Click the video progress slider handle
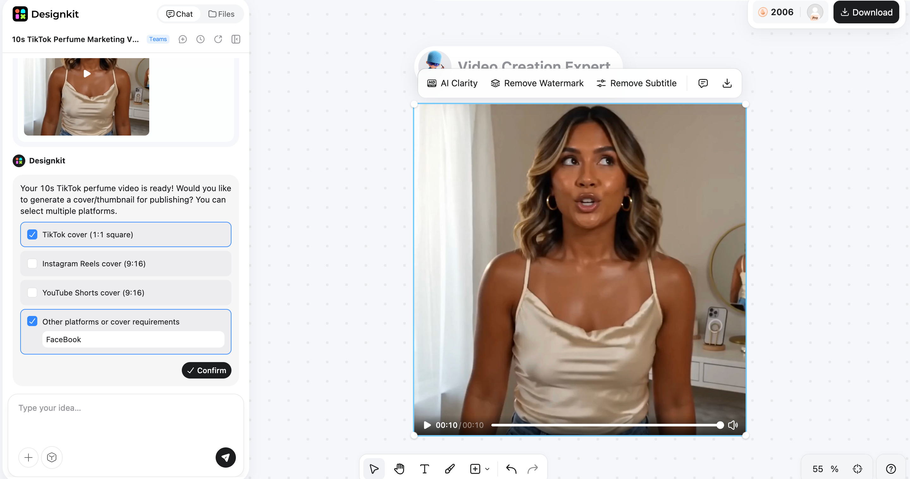The width and height of the screenshot is (910, 479). (720, 425)
